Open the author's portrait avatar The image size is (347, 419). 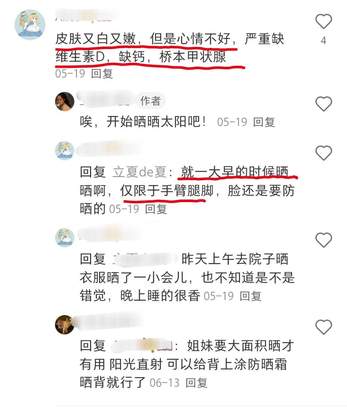point(64,101)
